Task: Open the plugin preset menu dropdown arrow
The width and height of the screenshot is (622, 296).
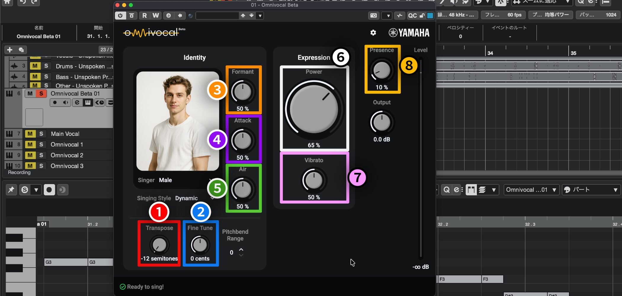Action: 260,16
